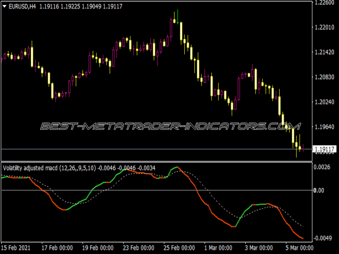The height and width of the screenshot is (254, 339).
Task: Click the 1.20240 price axis label
Action: 324,102
